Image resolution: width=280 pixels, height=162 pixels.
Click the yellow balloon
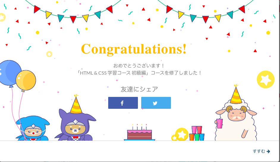26,81
